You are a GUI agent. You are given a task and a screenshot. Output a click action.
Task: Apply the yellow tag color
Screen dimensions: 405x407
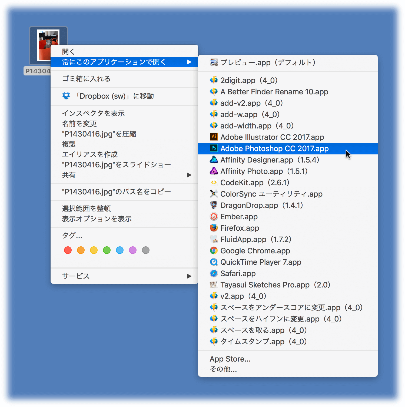[x=94, y=250]
